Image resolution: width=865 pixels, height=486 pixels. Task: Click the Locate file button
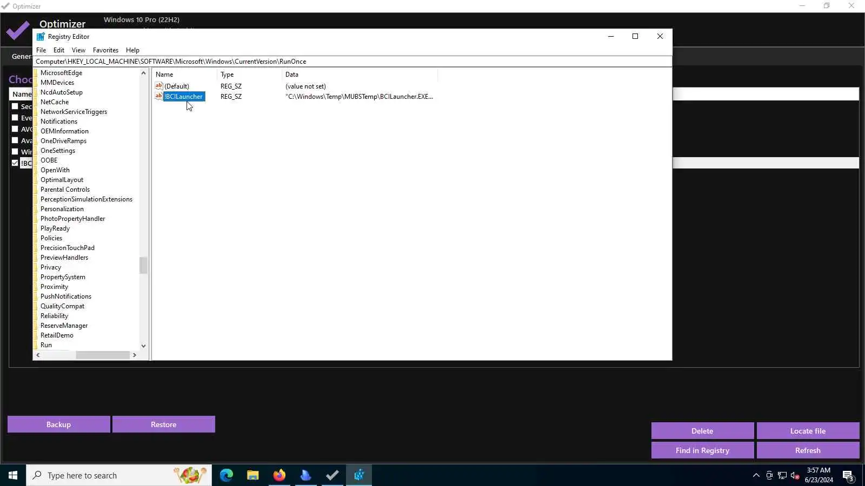point(808,431)
